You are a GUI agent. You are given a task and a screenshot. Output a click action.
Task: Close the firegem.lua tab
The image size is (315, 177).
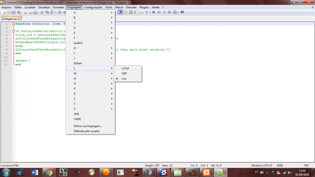[19, 19]
